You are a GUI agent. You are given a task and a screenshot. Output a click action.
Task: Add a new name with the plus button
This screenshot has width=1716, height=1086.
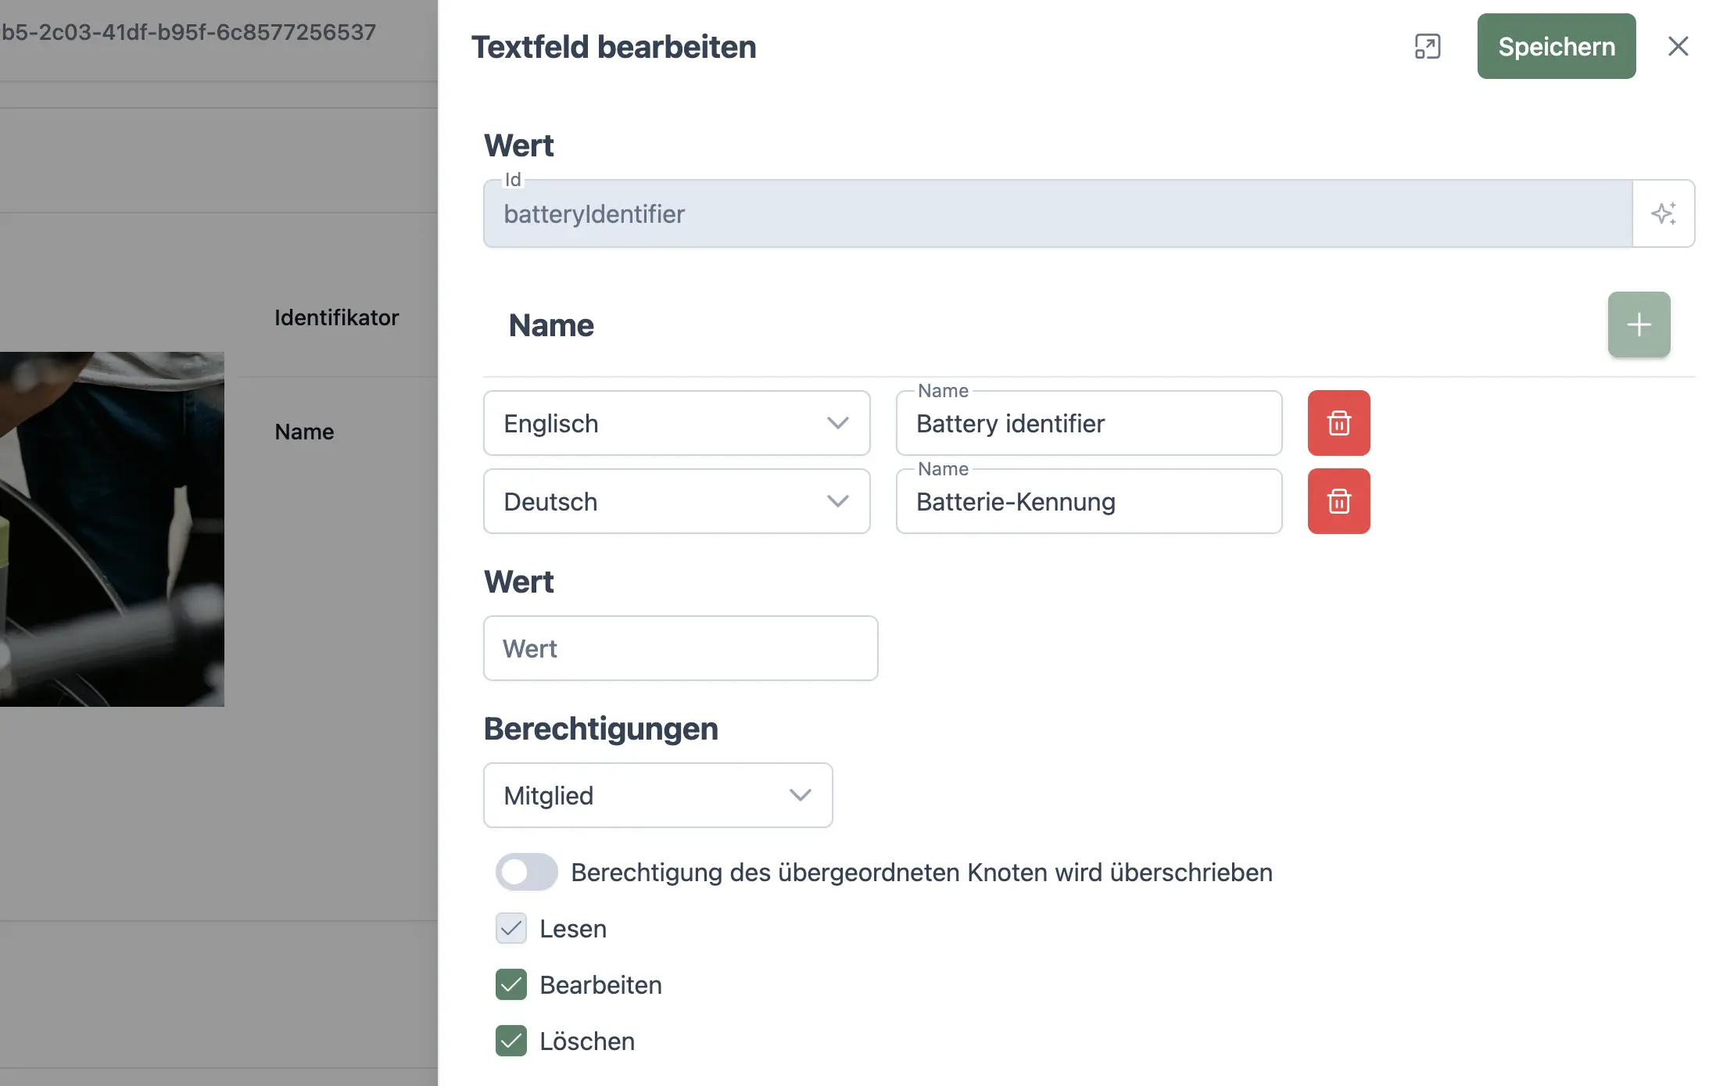(1639, 324)
